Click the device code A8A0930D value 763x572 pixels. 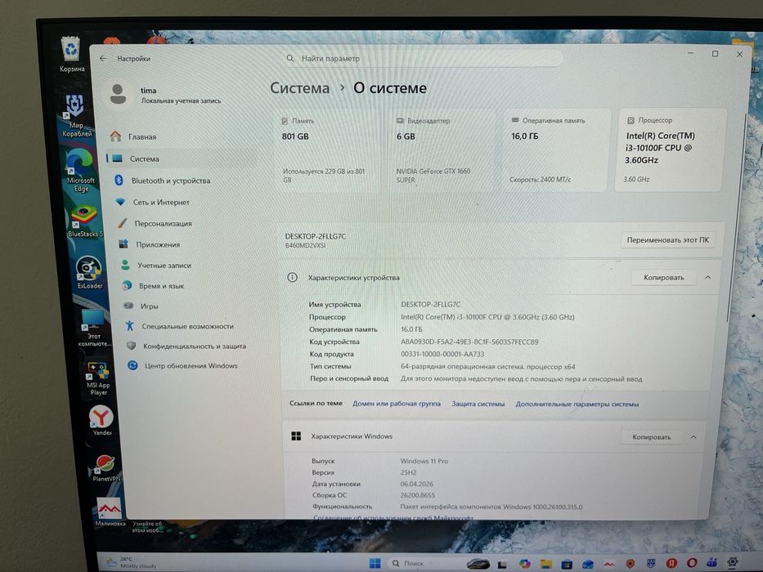(x=469, y=342)
